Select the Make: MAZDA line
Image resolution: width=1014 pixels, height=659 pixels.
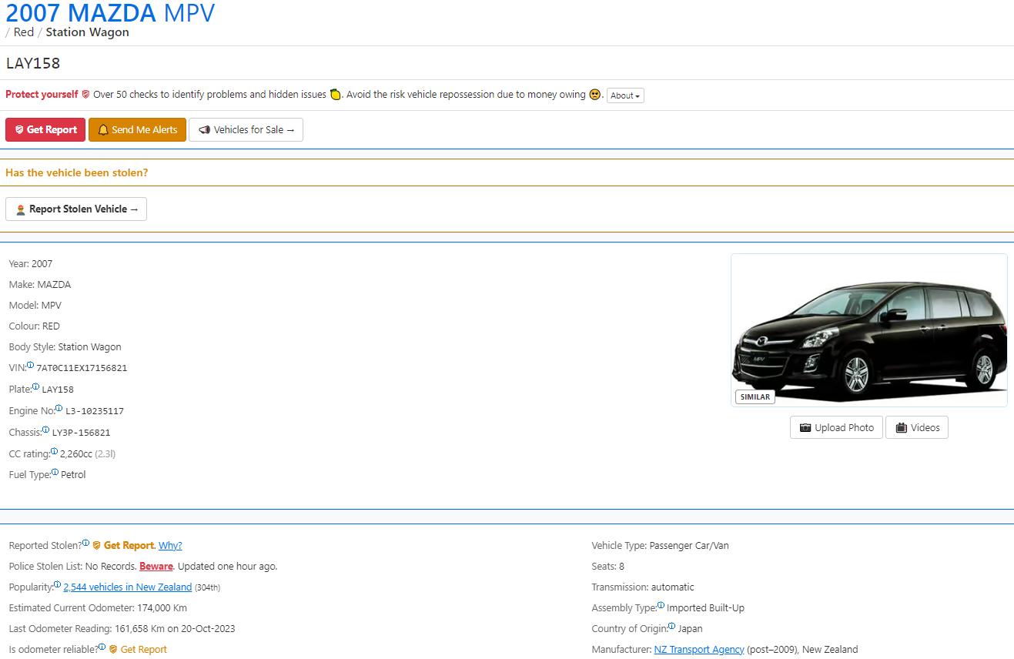[x=40, y=284]
